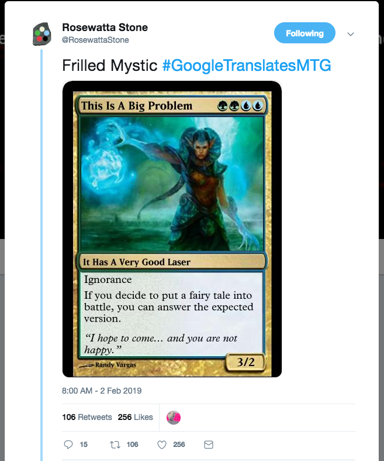Like the tweet with heart icon
The width and height of the screenshot is (384, 461).
[x=162, y=445]
